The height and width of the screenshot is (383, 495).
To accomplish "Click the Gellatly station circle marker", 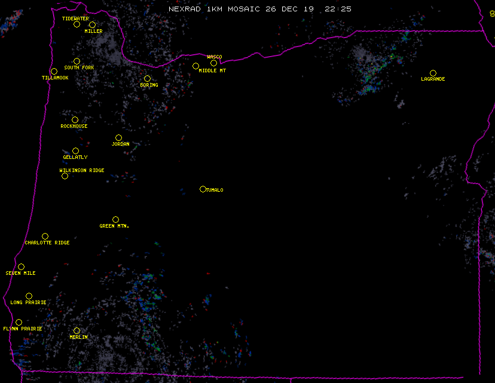I will click(x=75, y=151).
